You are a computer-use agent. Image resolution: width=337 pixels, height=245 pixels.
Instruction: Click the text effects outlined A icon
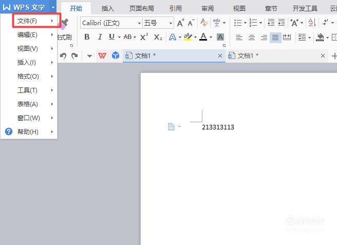pos(173,37)
